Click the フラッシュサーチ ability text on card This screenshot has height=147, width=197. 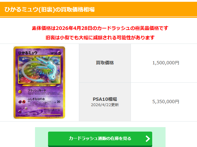click(37, 90)
